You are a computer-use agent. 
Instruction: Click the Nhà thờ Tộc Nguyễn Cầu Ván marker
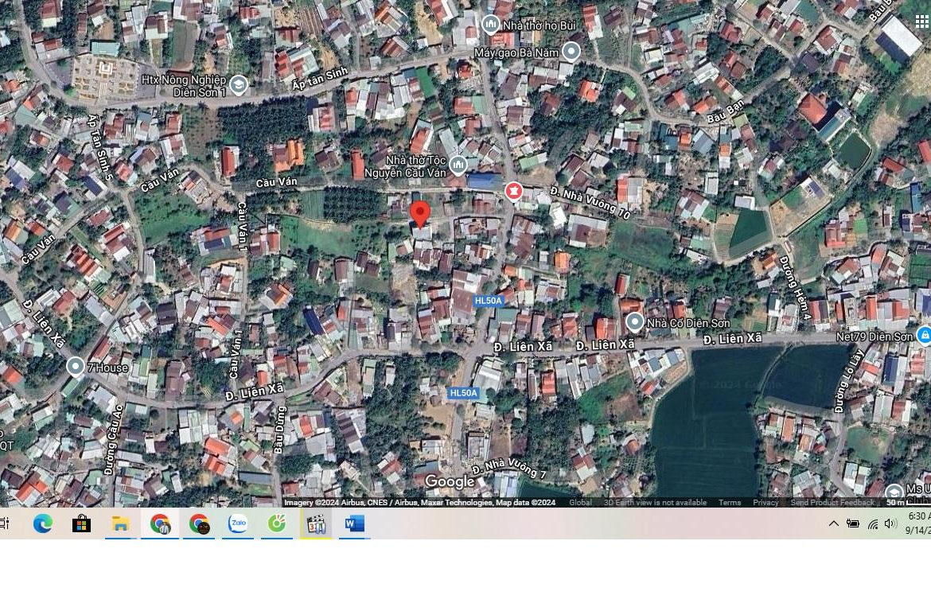458,165
